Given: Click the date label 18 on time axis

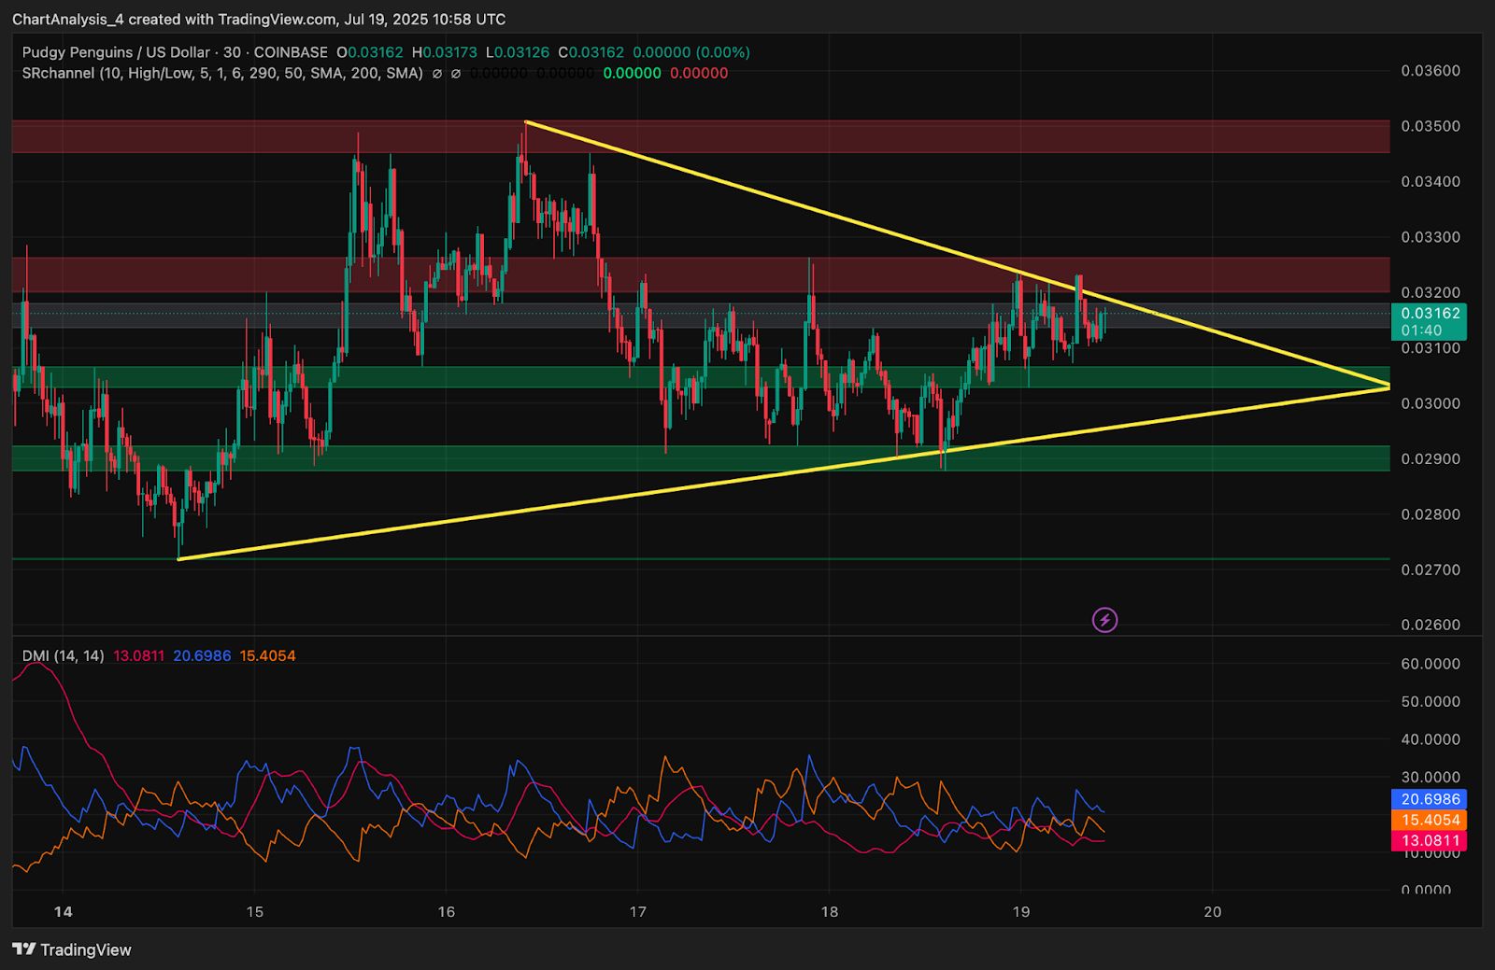Looking at the screenshot, I should tap(830, 911).
